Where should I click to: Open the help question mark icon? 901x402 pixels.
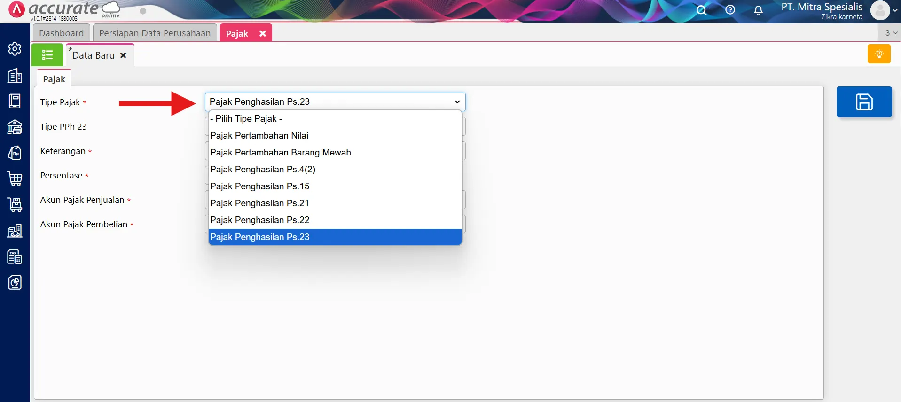pos(730,10)
